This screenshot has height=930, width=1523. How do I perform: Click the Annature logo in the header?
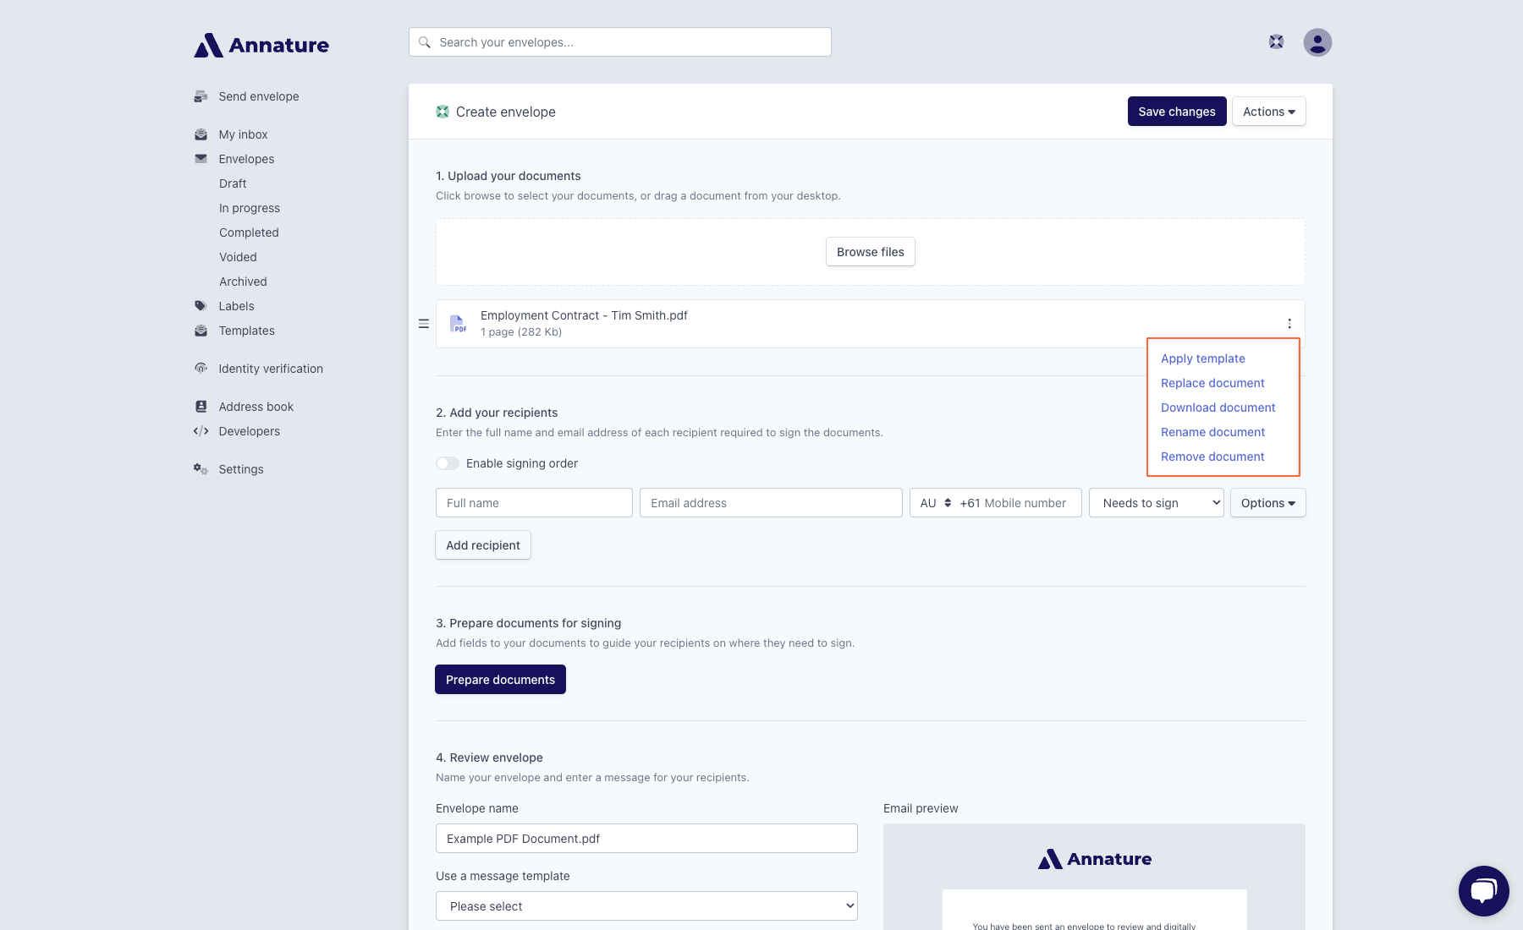pyautogui.click(x=261, y=45)
